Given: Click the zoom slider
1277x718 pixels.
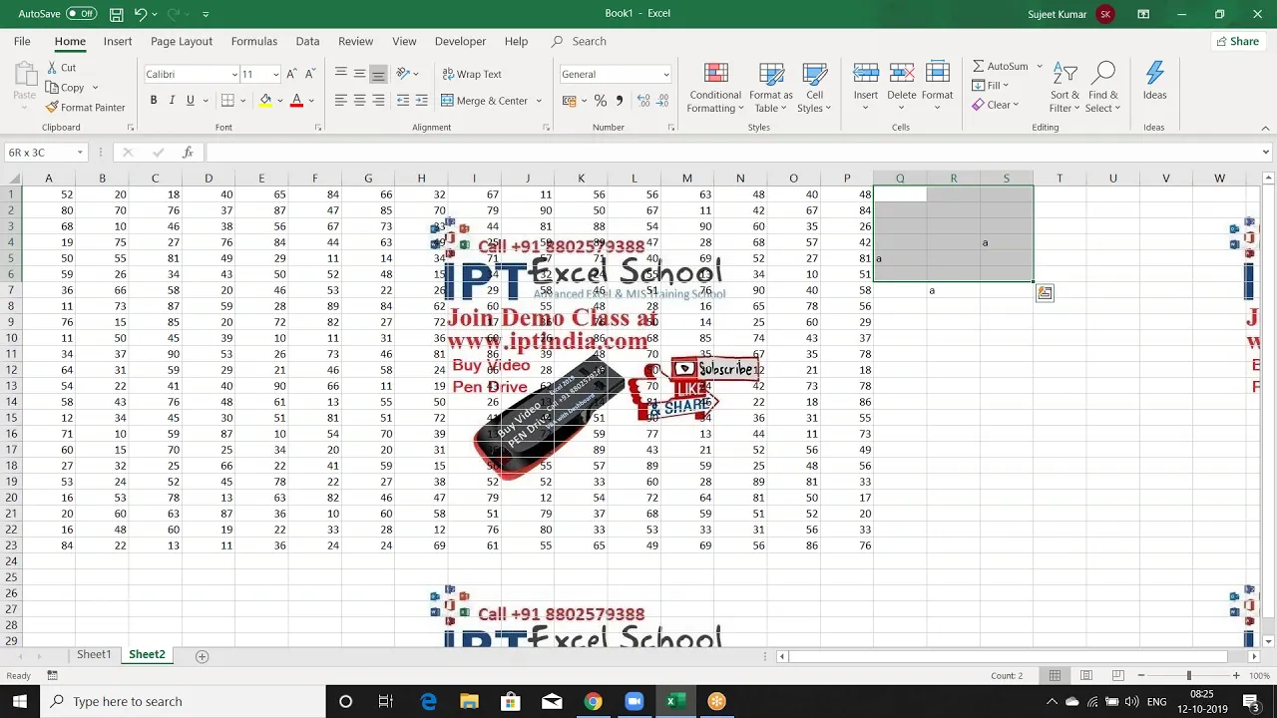Looking at the screenshot, I should point(1189,675).
